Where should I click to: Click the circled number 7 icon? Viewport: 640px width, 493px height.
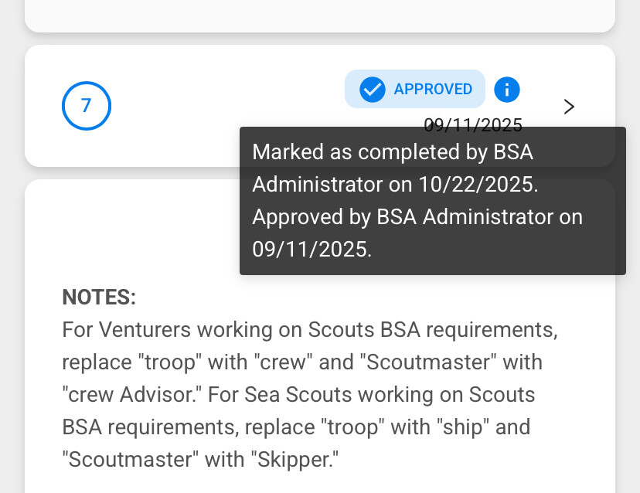point(87,106)
